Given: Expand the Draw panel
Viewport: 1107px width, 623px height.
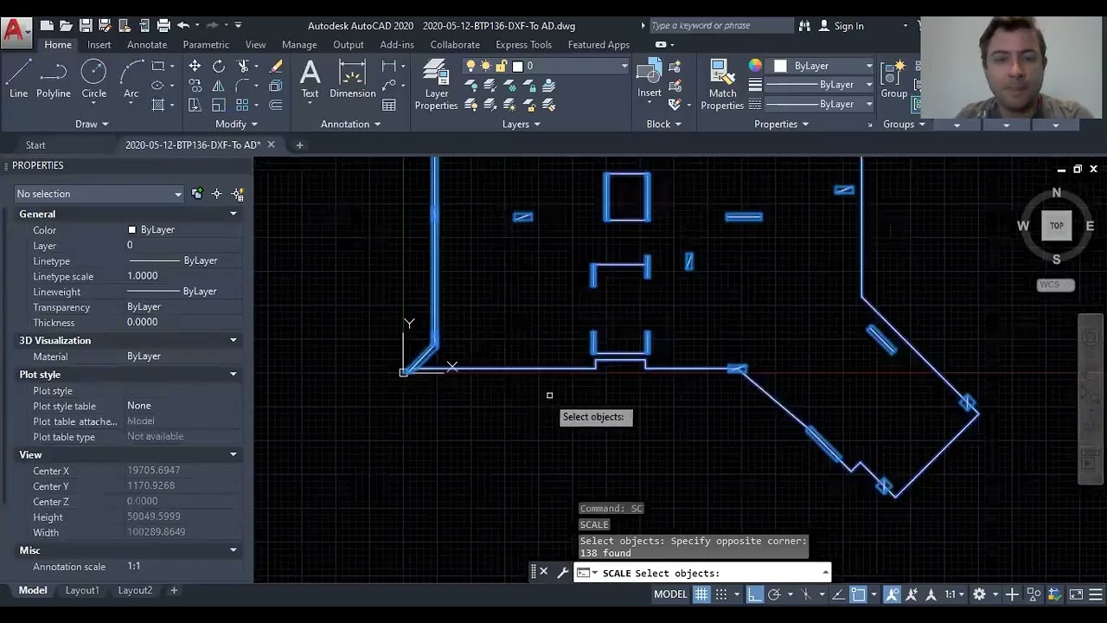Looking at the screenshot, I should tap(92, 124).
